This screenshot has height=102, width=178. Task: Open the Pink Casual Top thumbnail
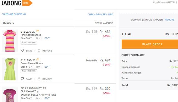(x=10, y=94)
